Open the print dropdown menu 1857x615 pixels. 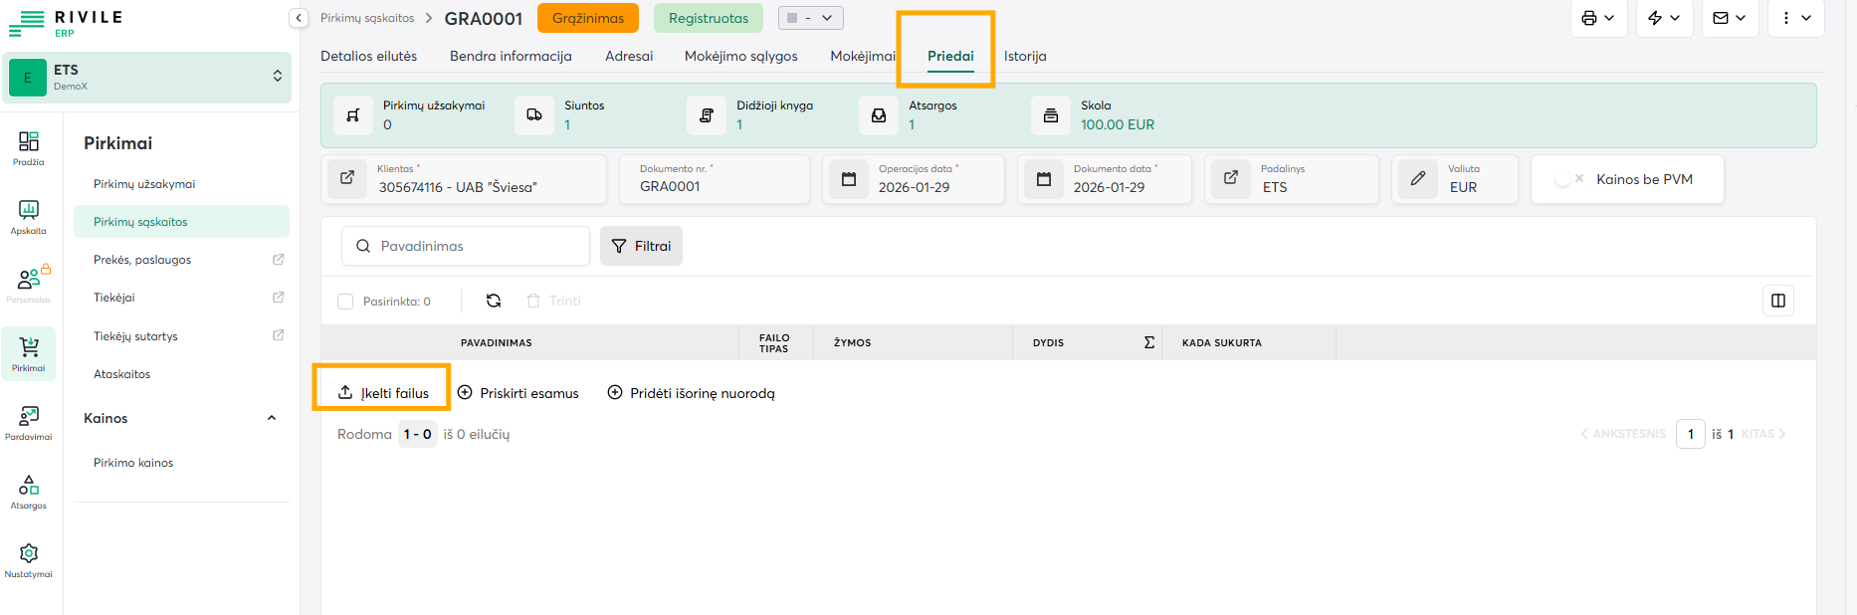click(x=1598, y=18)
